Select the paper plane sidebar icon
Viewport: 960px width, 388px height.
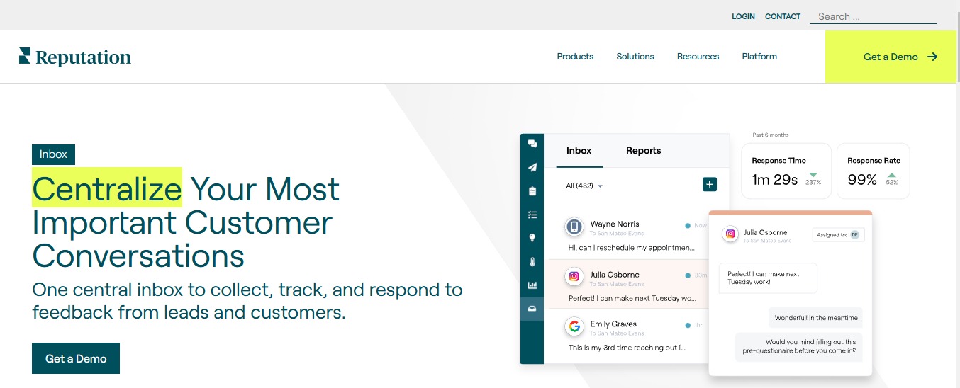click(x=532, y=168)
